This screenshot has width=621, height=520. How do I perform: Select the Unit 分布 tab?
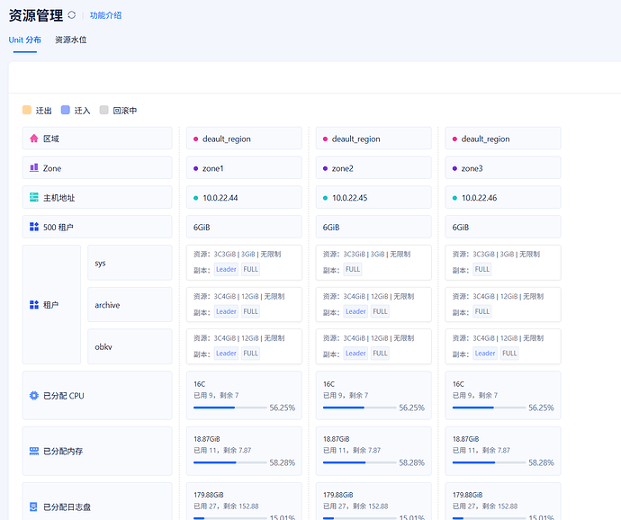click(x=25, y=40)
